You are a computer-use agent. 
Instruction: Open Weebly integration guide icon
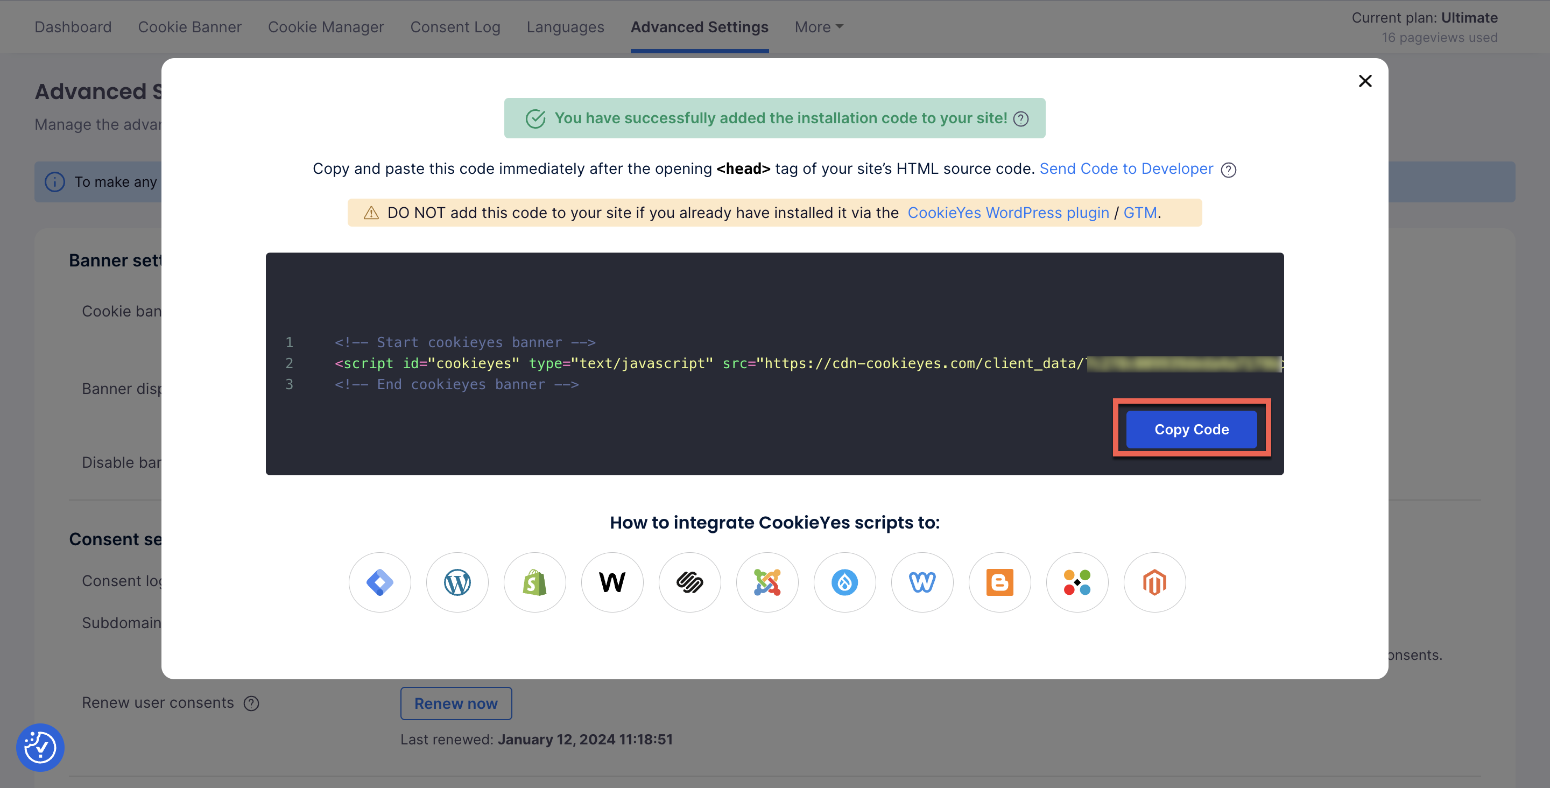(x=922, y=582)
